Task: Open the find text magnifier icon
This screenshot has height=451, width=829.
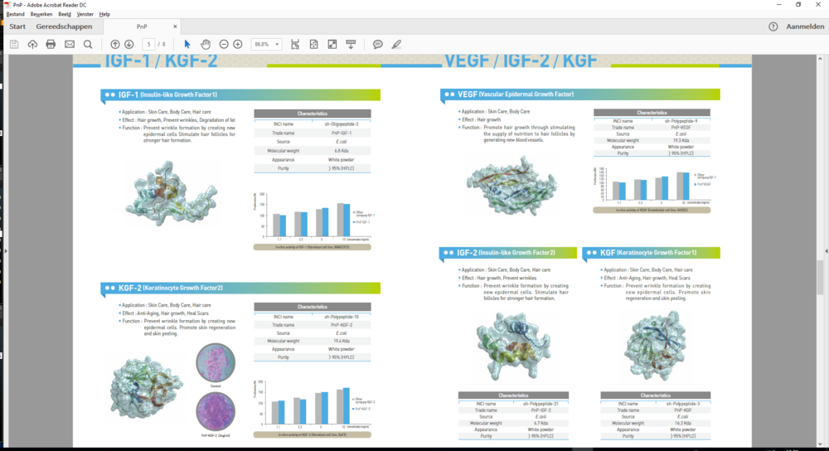Action: coord(88,45)
